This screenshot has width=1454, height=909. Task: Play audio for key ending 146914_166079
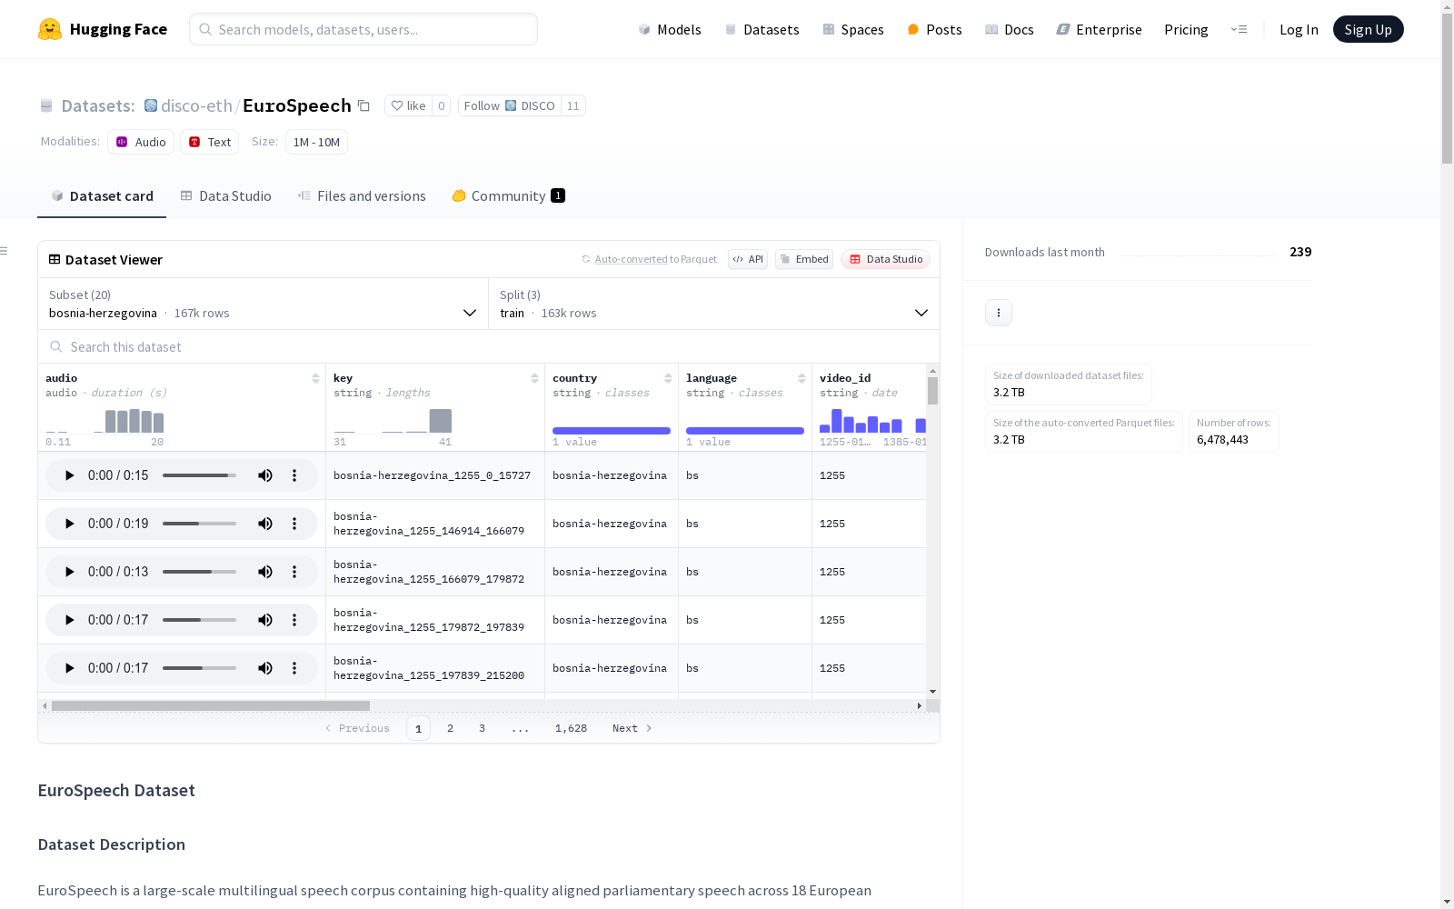(x=69, y=524)
